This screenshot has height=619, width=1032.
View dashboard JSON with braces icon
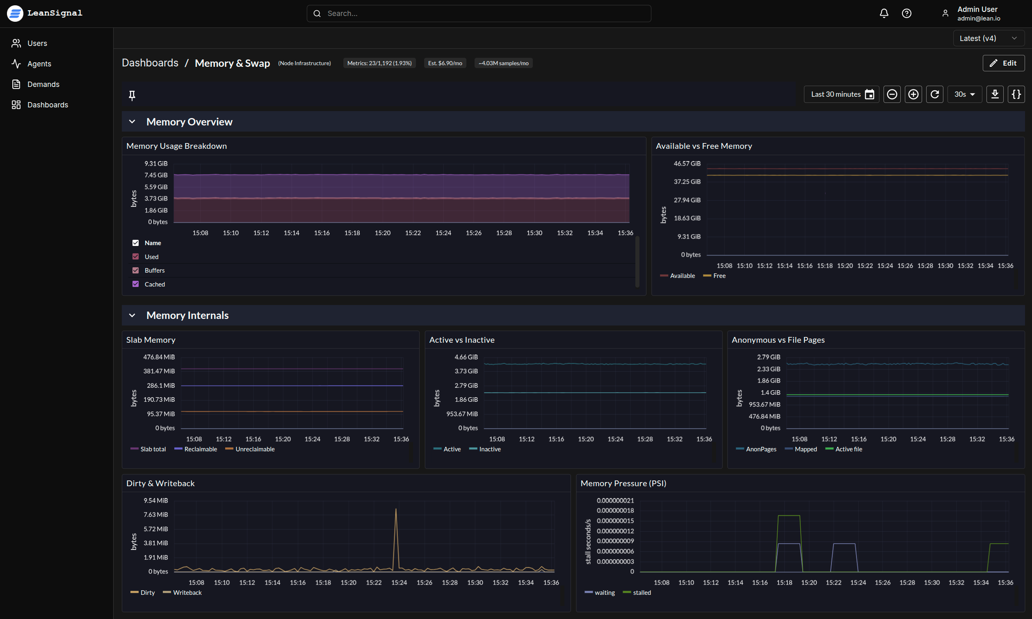click(1016, 94)
